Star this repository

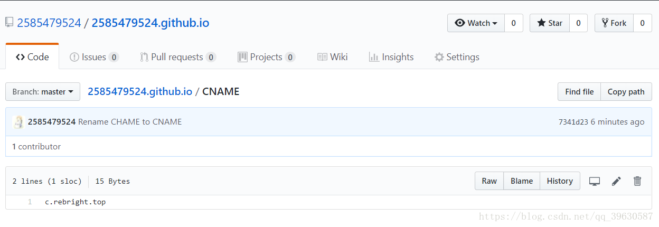coord(550,23)
